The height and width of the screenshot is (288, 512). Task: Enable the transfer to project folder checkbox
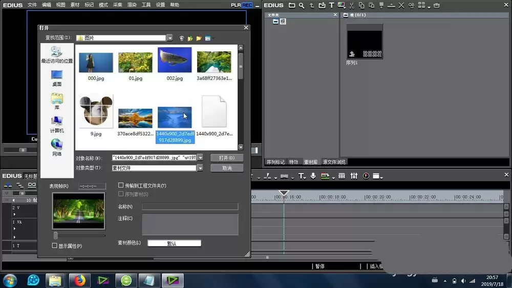pos(121,186)
